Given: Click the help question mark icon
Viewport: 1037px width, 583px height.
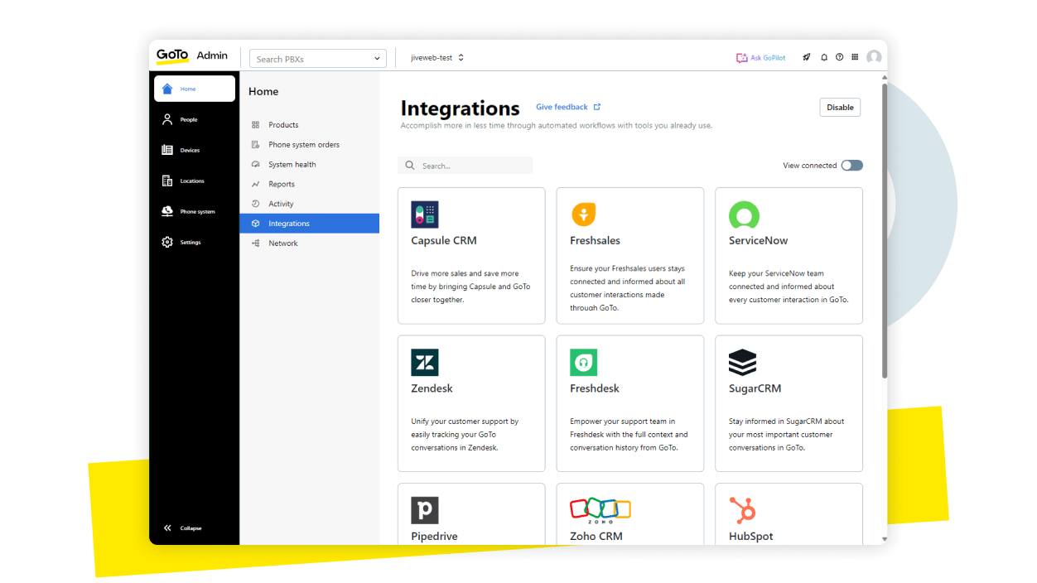Looking at the screenshot, I should point(839,56).
